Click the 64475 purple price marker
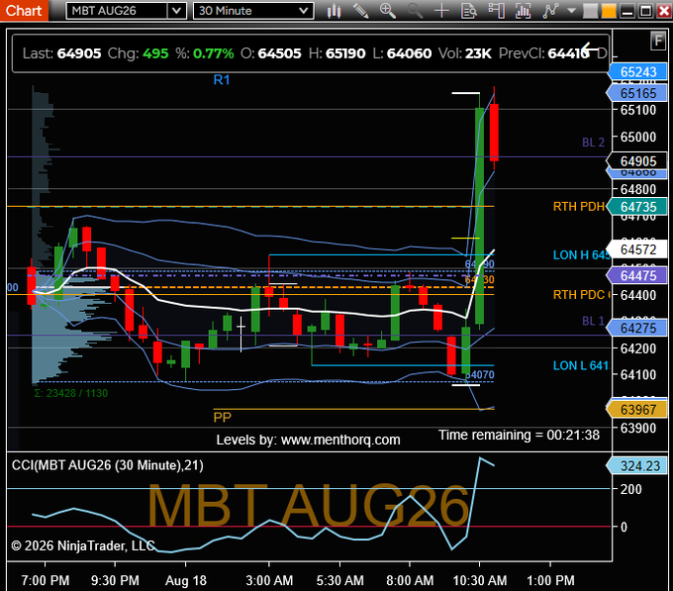673x591 pixels. pyautogui.click(x=637, y=275)
